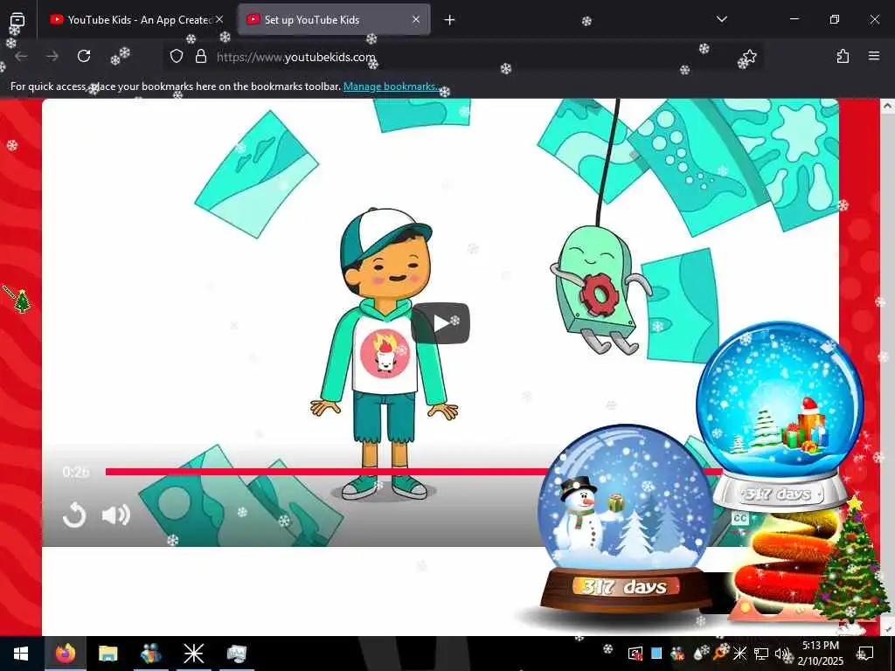895x671 pixels.
Task: Open the Windows notification center
Action: tap(866, 654)
